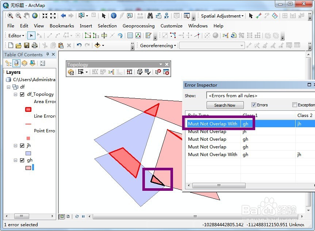Screen dimensions: 315x231
Task: Open Error Inspector from Topology toolbar
Action: [166, 72]
